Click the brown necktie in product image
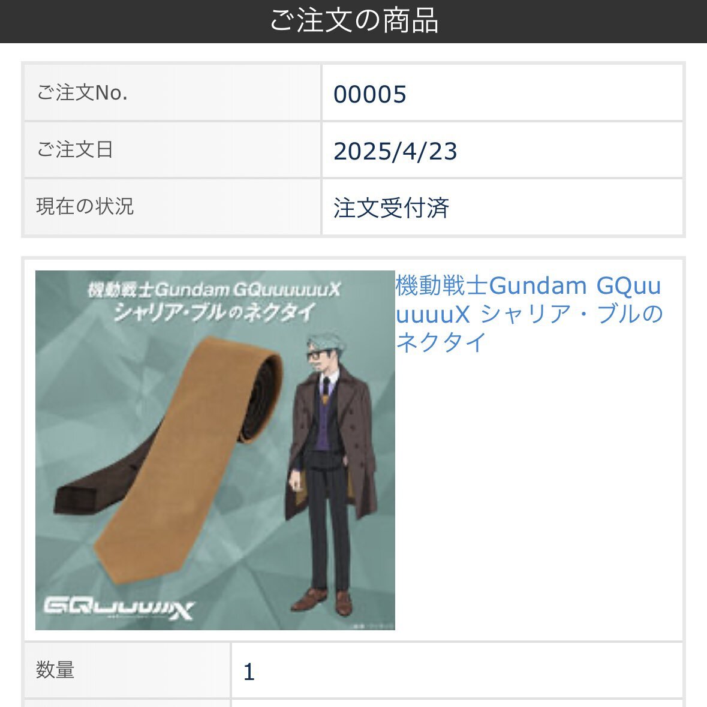Viewport: 707px width, 707px height. [189, 460]
